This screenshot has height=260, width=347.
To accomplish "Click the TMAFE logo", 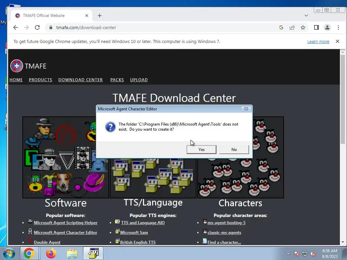I will coord(28,66).
